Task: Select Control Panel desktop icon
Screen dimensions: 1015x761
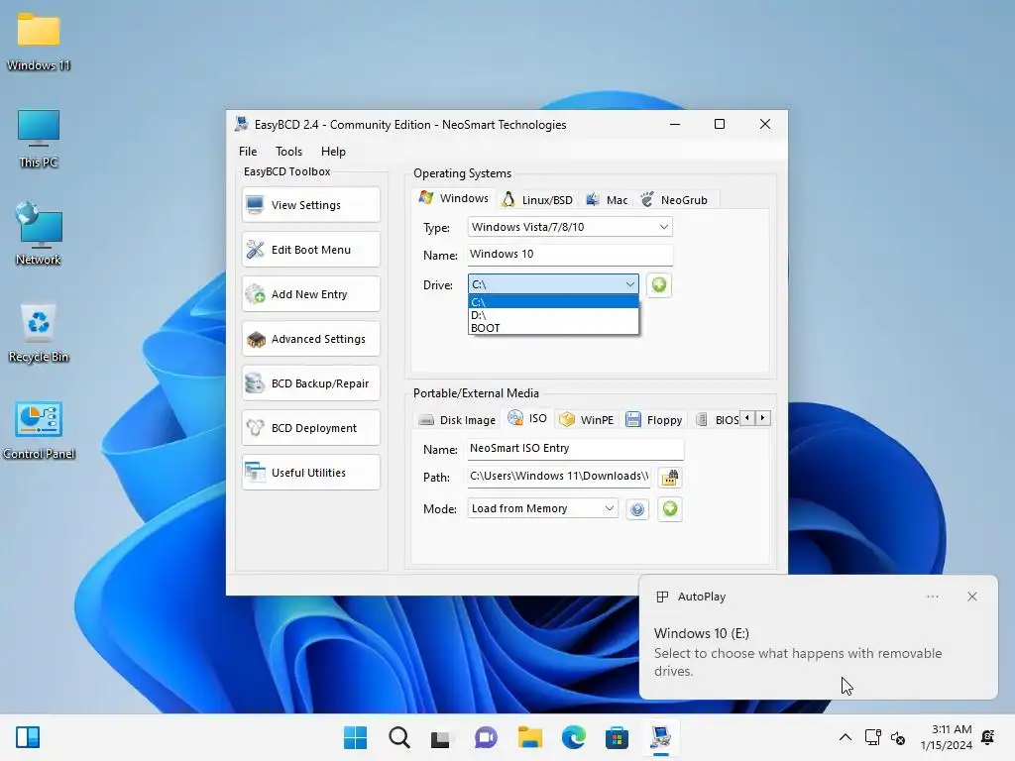Action: pos(39,430)
